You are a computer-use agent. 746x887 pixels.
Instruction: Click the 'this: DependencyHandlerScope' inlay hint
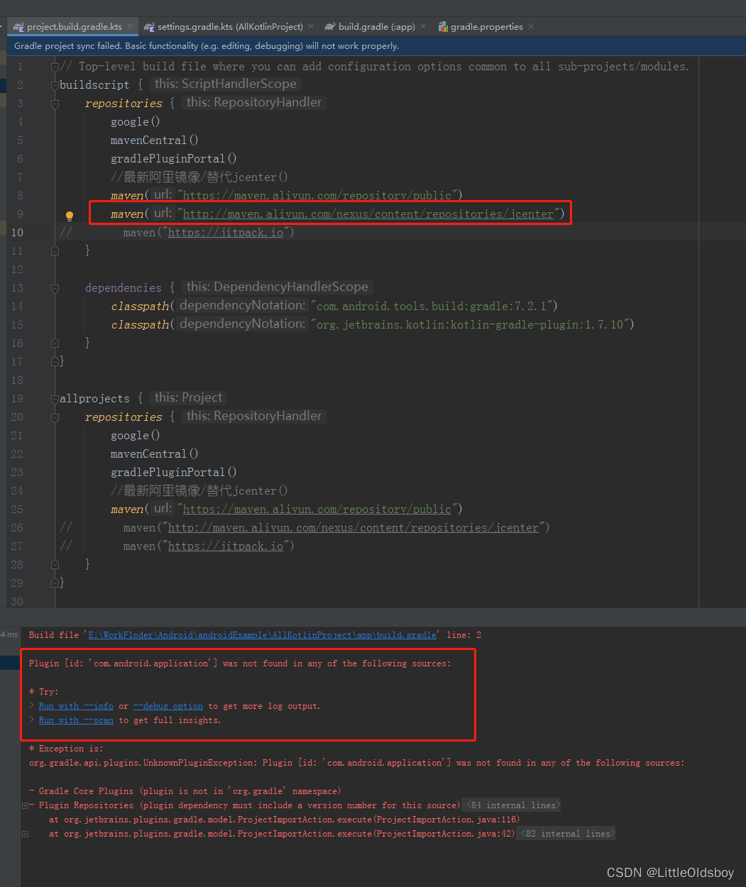277,287
